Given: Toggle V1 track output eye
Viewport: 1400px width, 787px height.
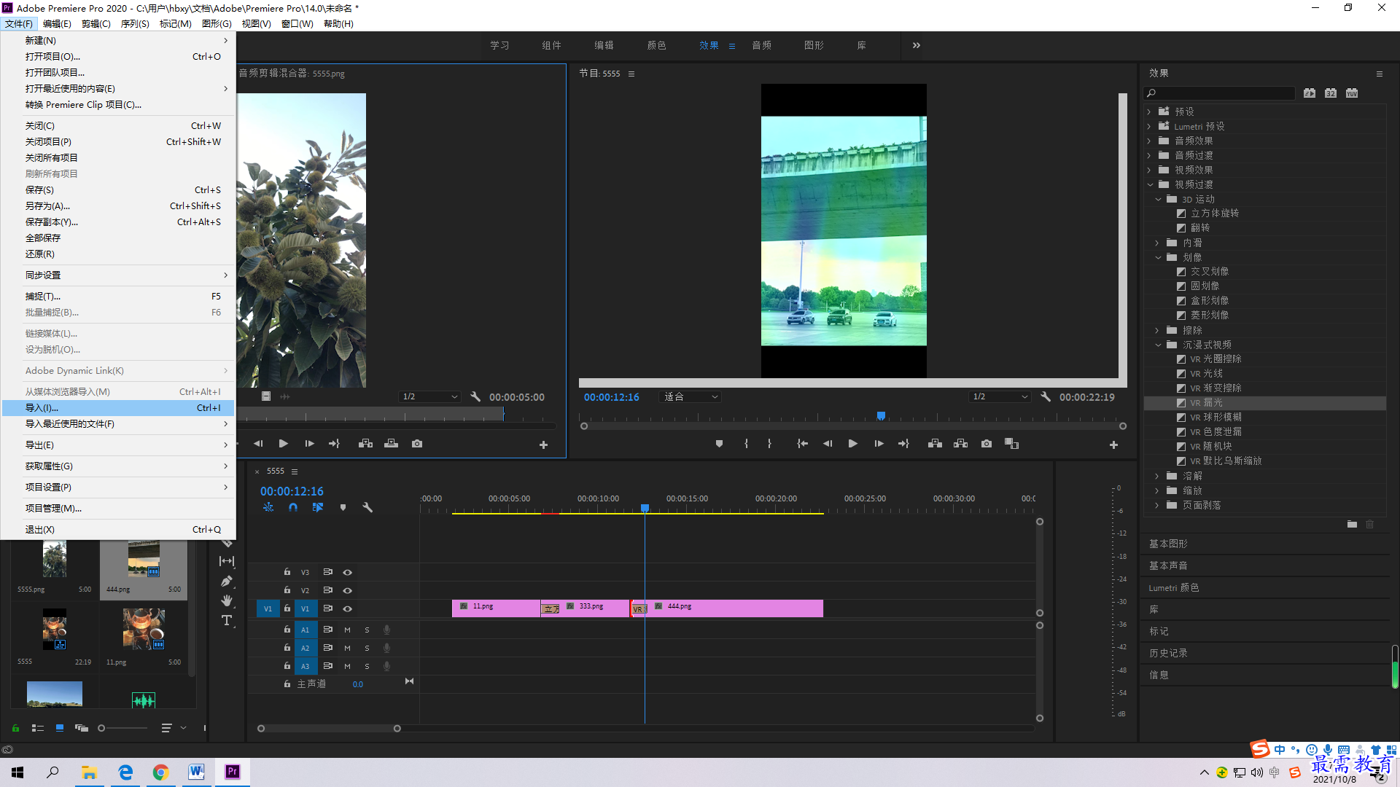Looking at the screenshot, I should [x=348, y=608].
